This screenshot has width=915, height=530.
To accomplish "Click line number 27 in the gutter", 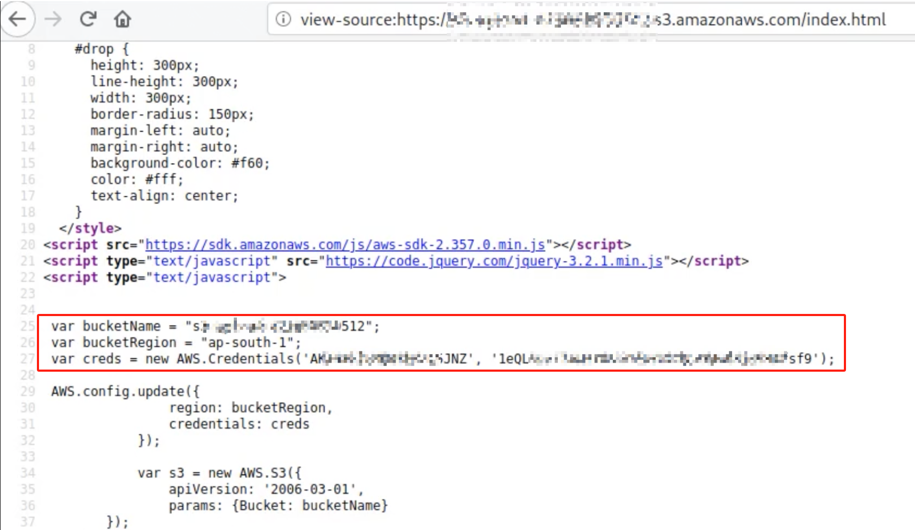I will [x=28, y=359].
